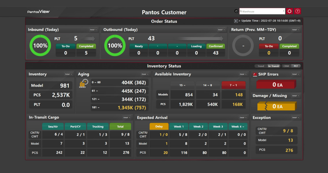Click the Inventory Model value 981
Viewport: 328px width, 173px height.
[x=65, y=86]
